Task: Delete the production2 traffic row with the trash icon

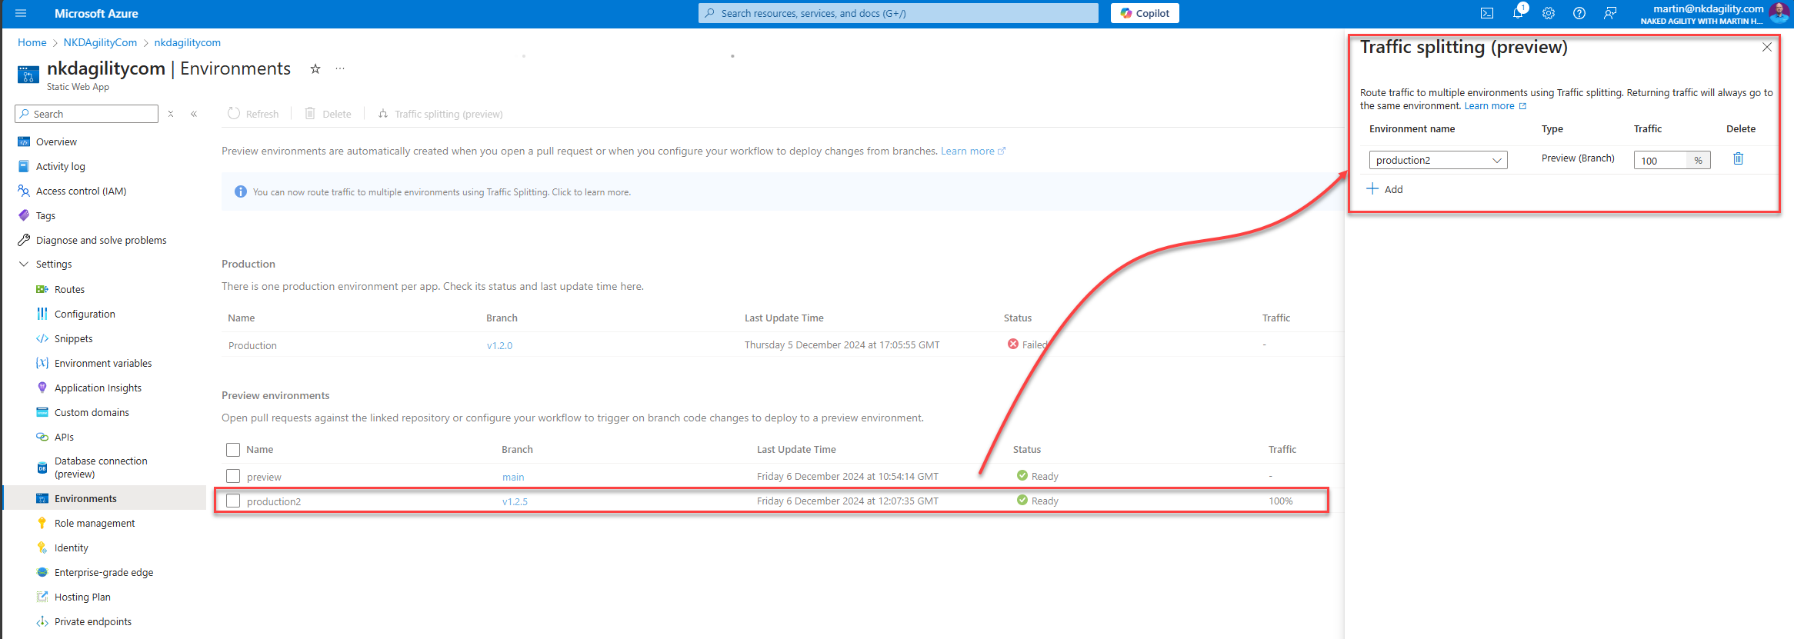Action: pos(1738,158)
